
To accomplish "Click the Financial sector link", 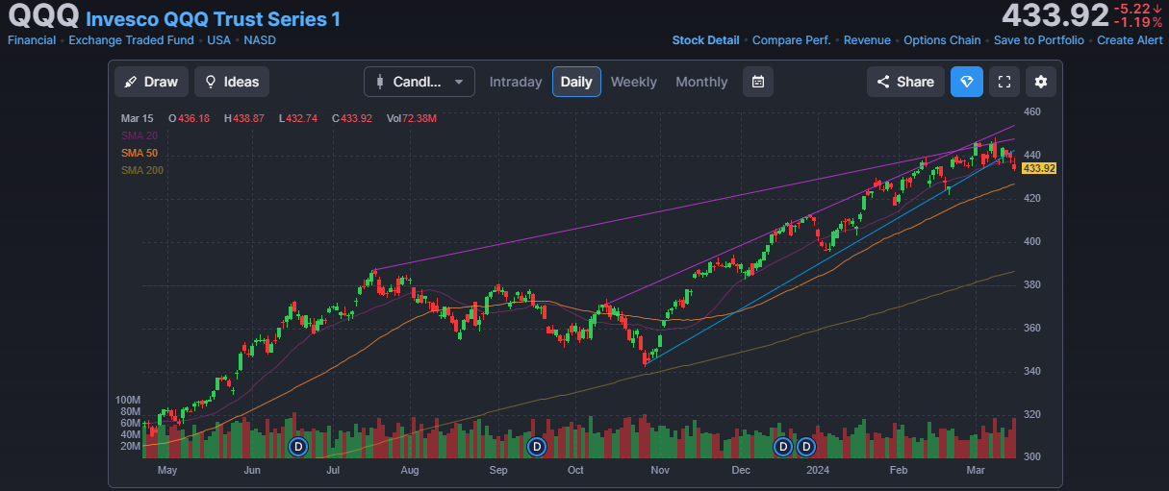I will 32,40.
